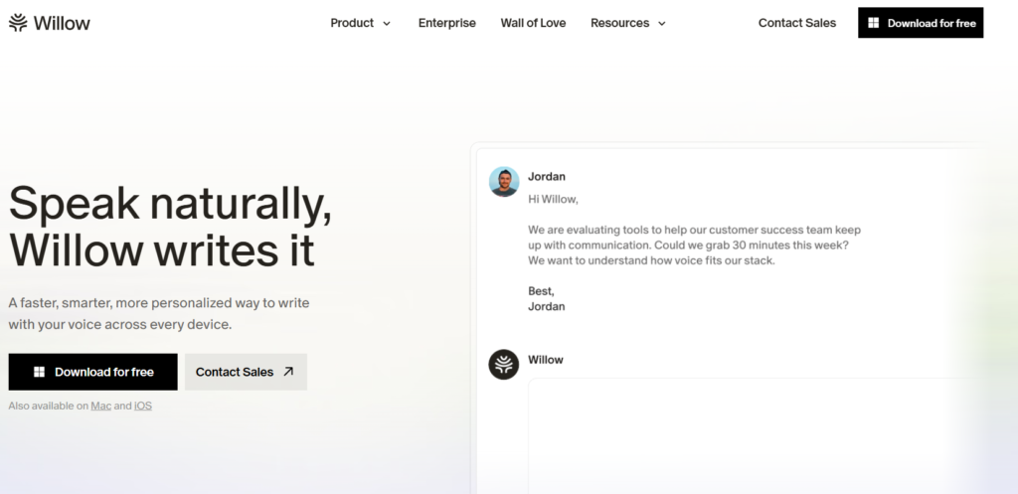Follow the Mac download link
The width and height of the screenshot is (1018, 494).
(100, 406)
